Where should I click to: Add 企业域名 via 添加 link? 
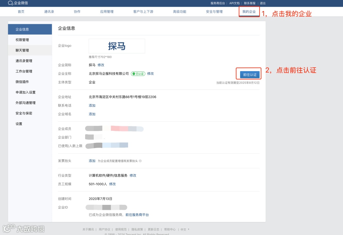(92, 114)
